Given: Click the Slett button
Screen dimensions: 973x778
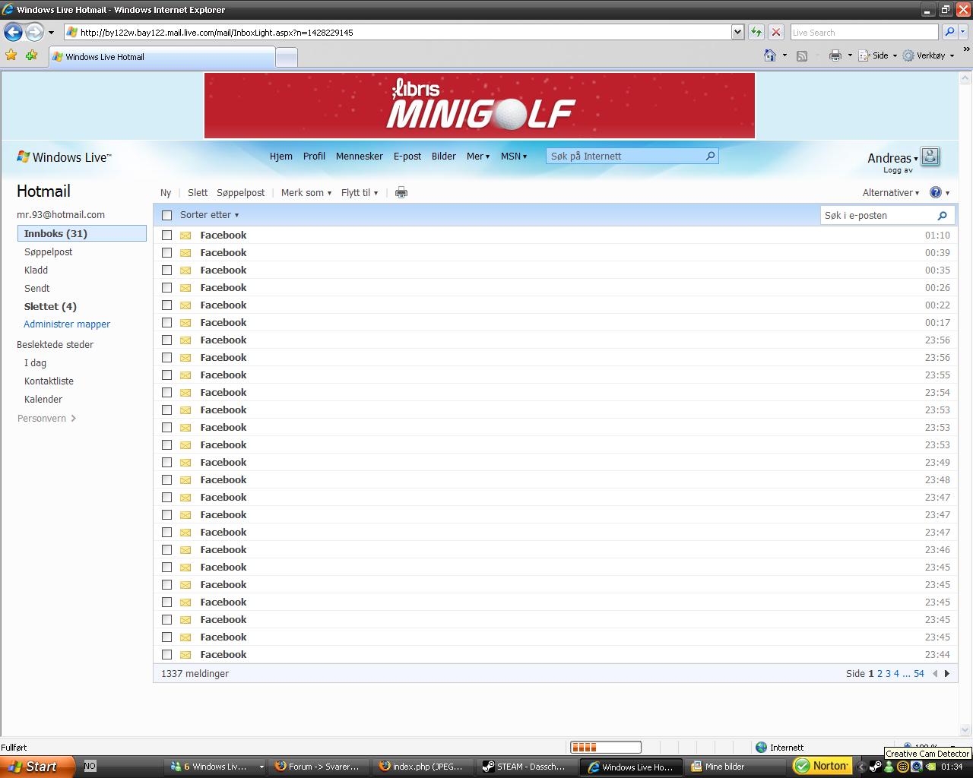Looking at the screenshot, I should click(x=198, y=193).
